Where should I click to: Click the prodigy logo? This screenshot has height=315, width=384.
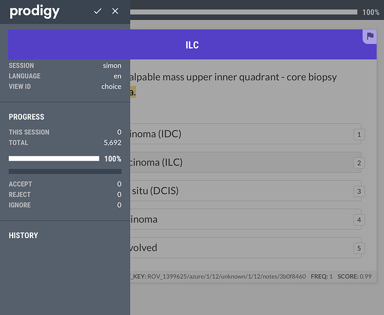pyautogui.click(x=35, y=11)
